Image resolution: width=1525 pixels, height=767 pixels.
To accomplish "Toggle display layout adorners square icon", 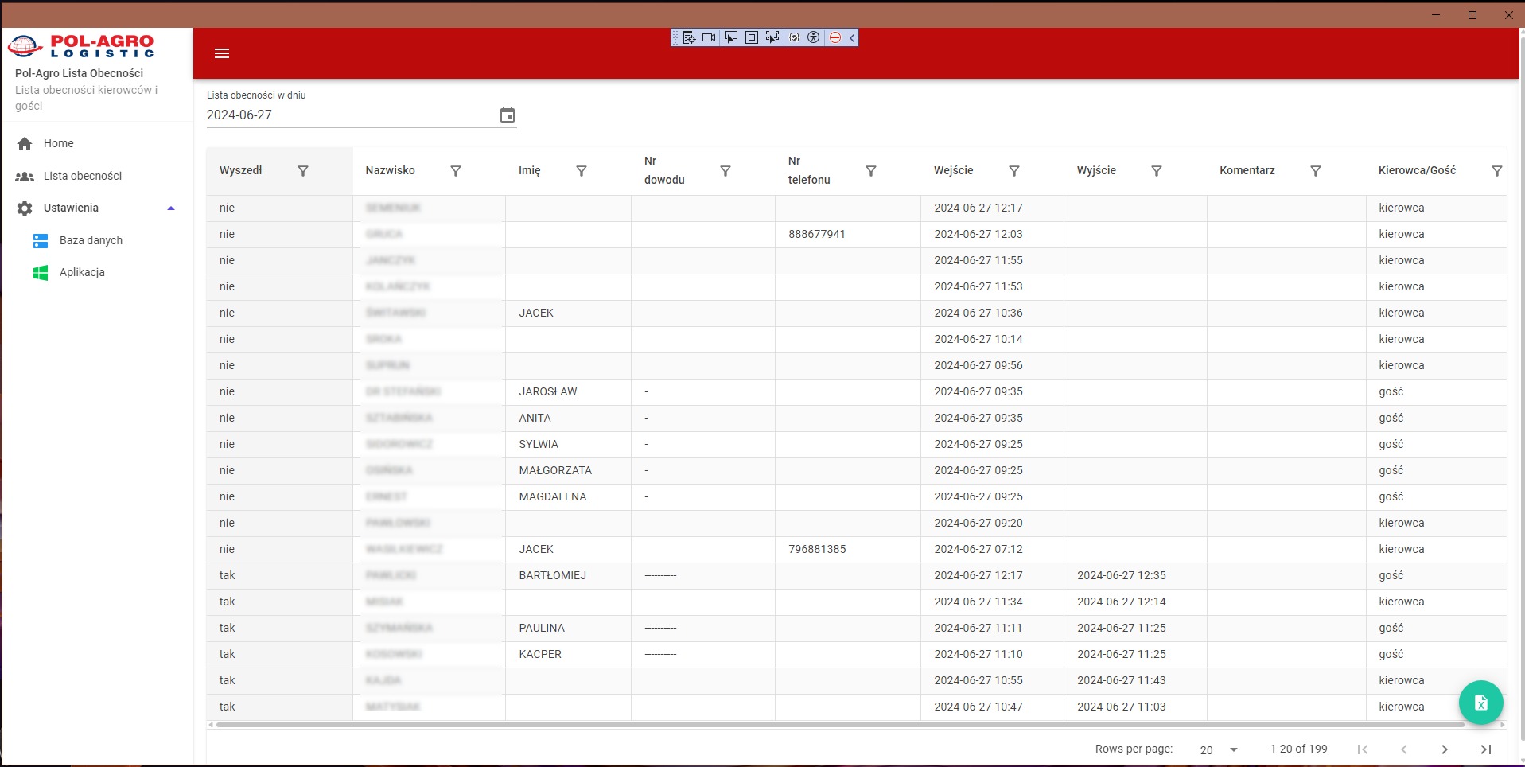I will pos(751,37).
